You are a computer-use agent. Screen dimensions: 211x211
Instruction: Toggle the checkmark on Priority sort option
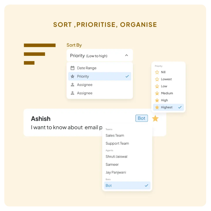click(x=127, y=76)
